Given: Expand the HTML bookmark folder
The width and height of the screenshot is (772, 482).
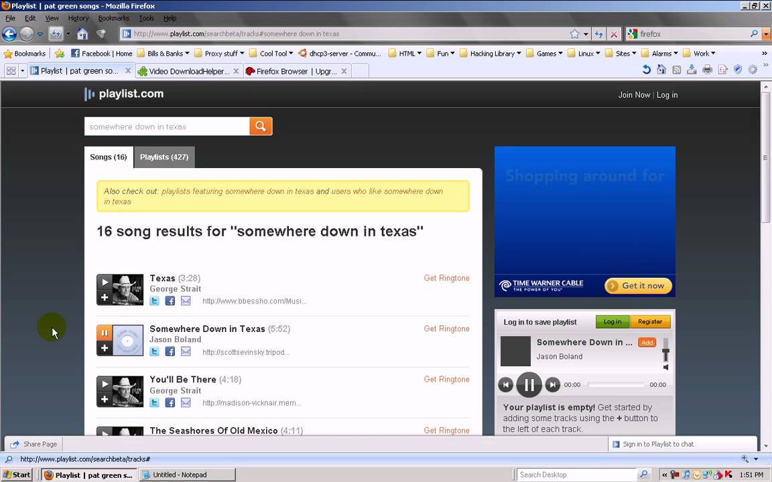Looking at the screenshot, I should 405,54.
